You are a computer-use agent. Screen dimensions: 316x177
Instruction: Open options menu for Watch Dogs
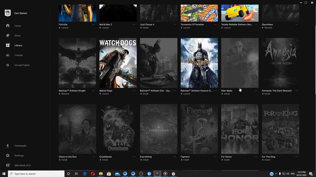pyautogui.click(x=134, y=90)
